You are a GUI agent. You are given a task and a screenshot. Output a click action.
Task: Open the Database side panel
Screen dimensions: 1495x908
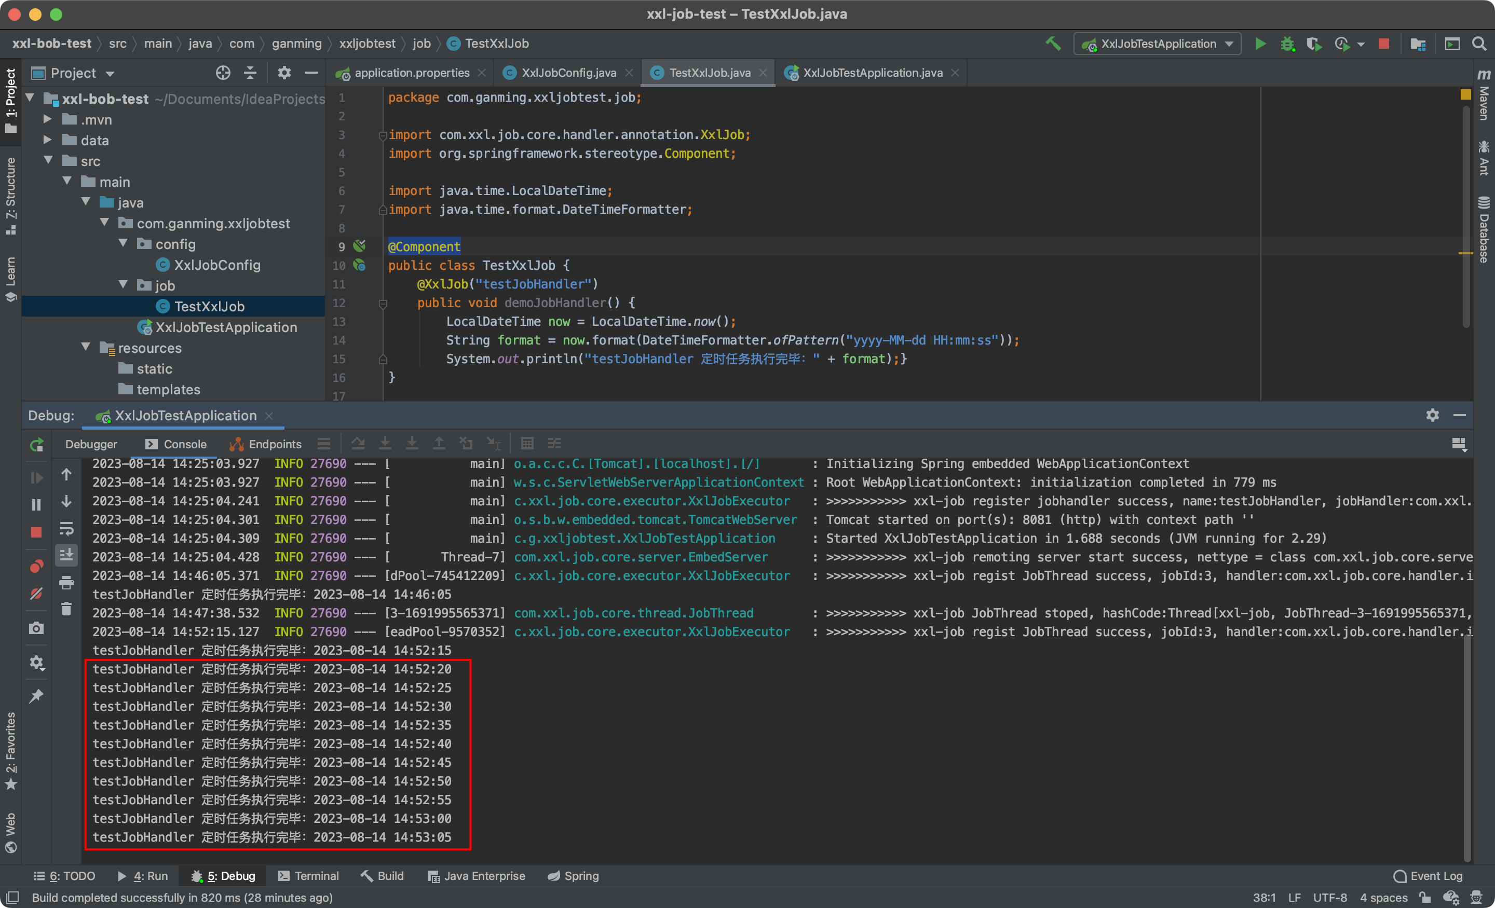point(1484,230)
